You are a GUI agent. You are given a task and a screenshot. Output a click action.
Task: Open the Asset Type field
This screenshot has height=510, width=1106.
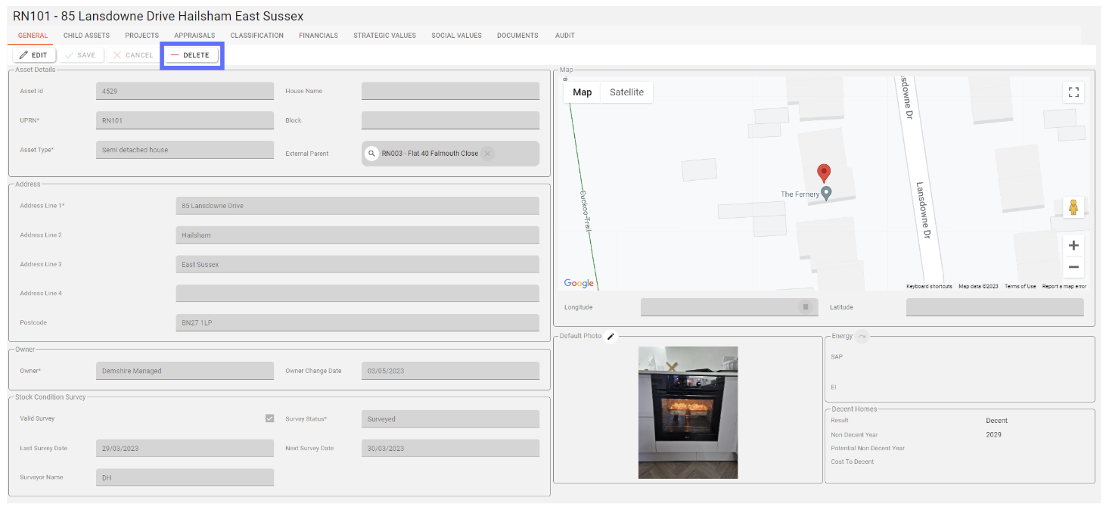click(185, 150)
